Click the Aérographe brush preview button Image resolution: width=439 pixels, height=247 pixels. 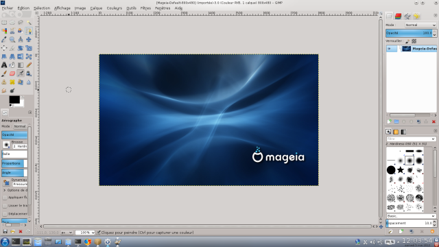click(6, 145)
